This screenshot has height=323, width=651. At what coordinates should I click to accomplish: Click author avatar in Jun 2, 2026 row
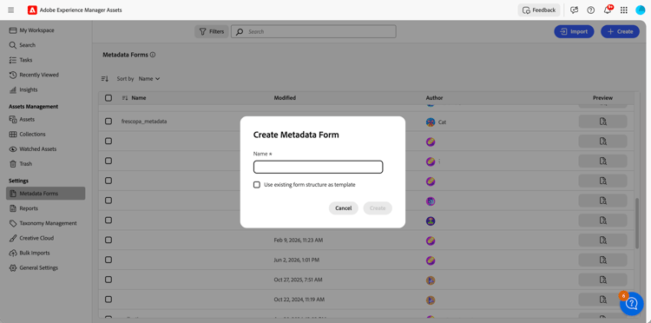click(431, 260)
